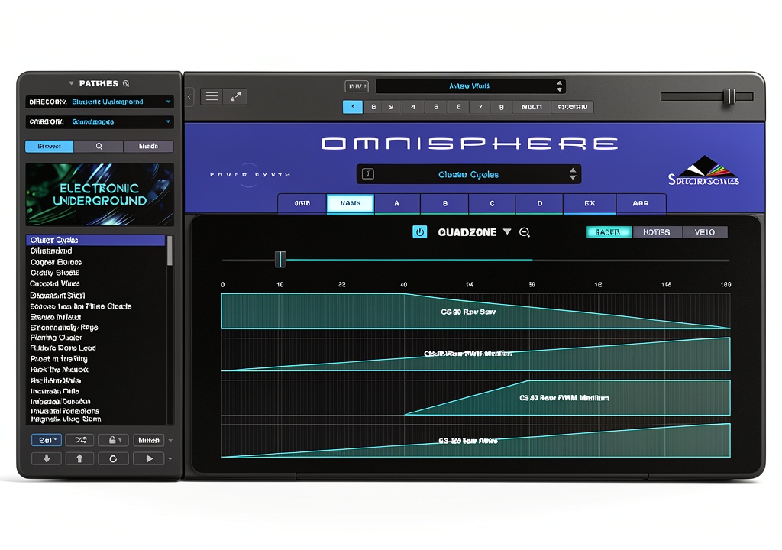Click the play audition button
This screenshot has height=550, width=782.
[149, 458]
